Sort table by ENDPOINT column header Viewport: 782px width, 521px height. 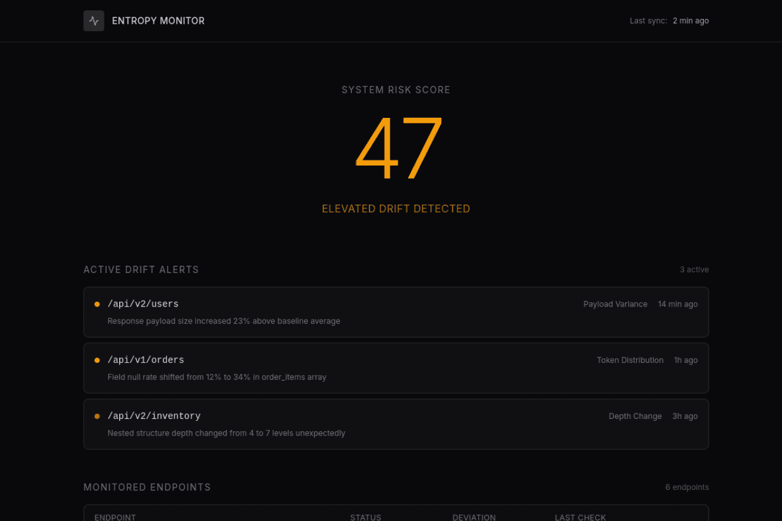[x=115, y=517]
